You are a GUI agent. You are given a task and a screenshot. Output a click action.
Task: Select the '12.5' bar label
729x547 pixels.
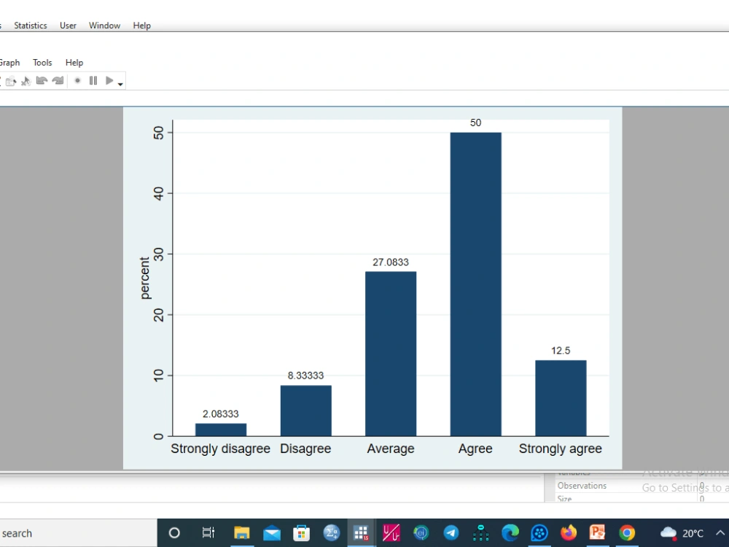[561, 351]
